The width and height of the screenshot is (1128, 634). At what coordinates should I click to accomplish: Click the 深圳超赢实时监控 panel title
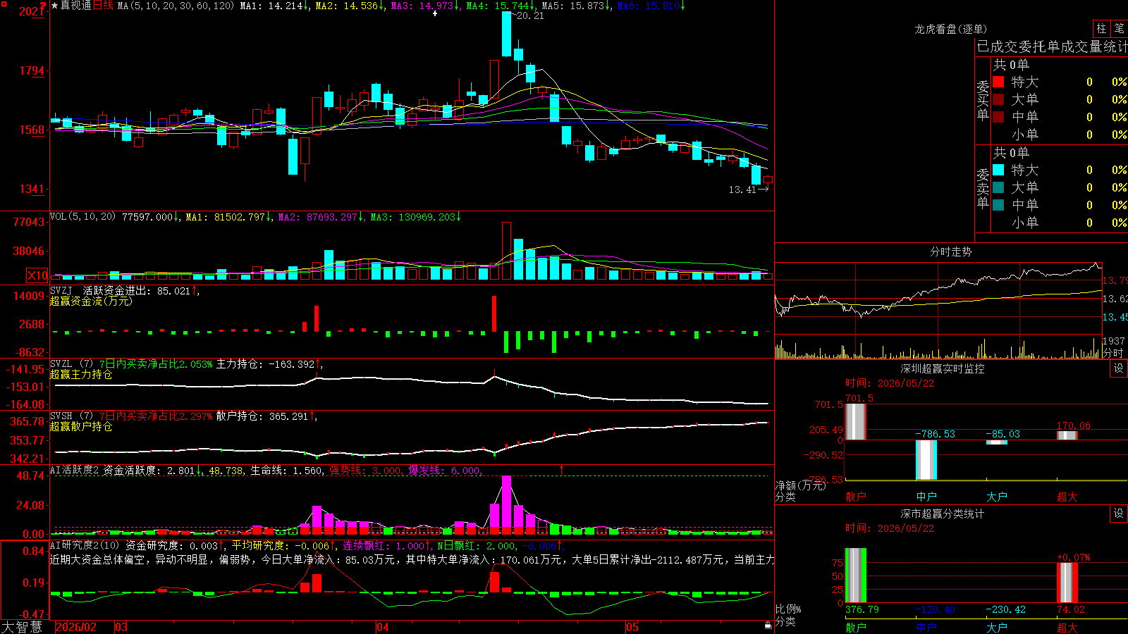(943, 368)
